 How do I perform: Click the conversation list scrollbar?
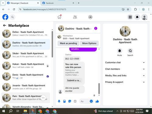pyautogui.click(x=52, y=44)
